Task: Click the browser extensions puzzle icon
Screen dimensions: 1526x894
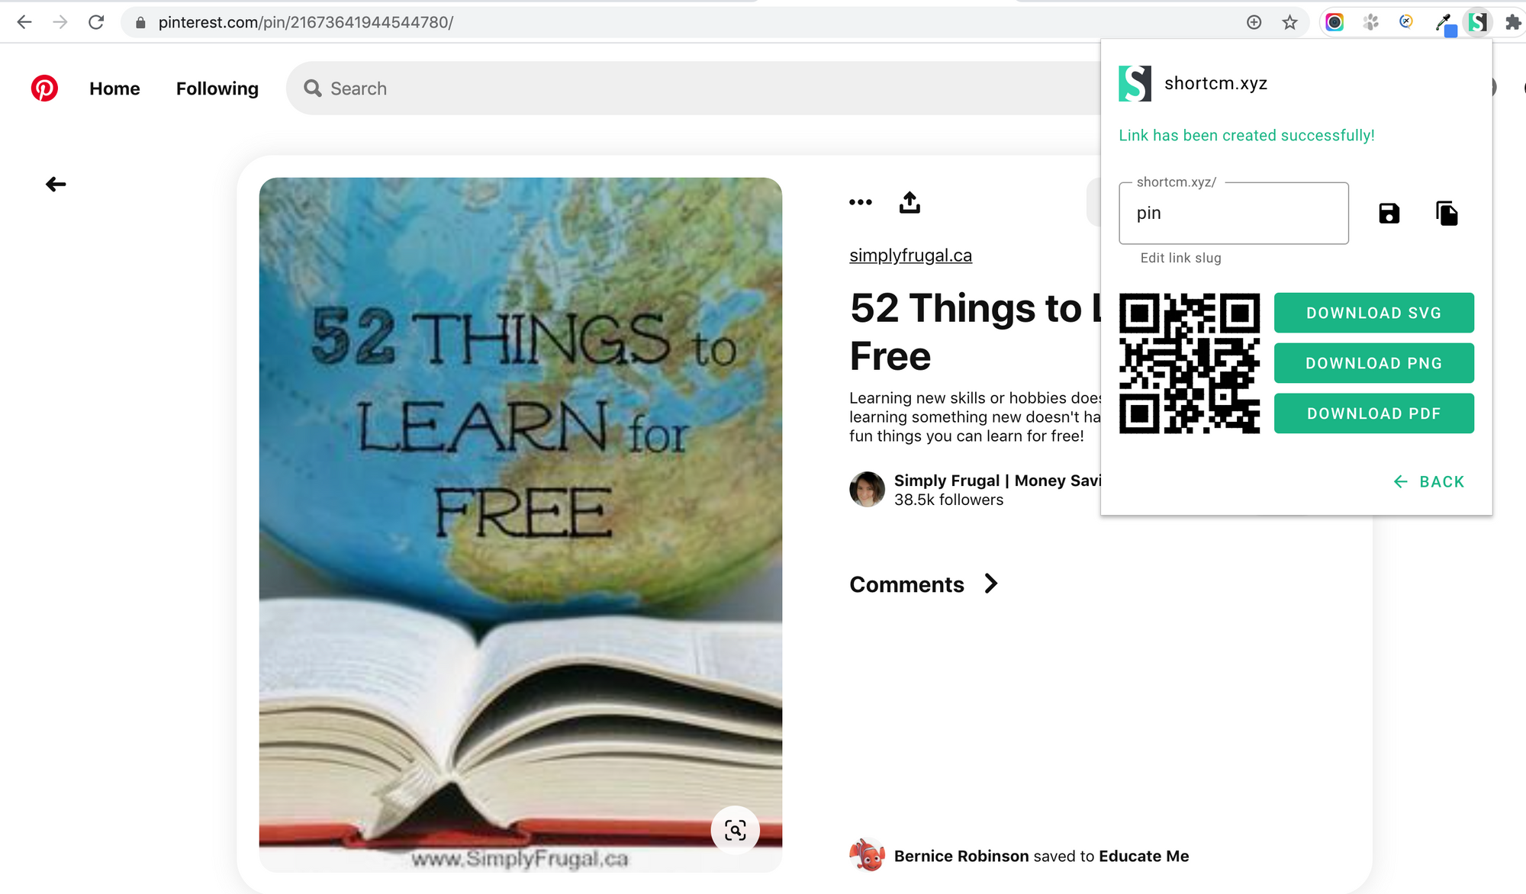Action: click(1513, 21)
